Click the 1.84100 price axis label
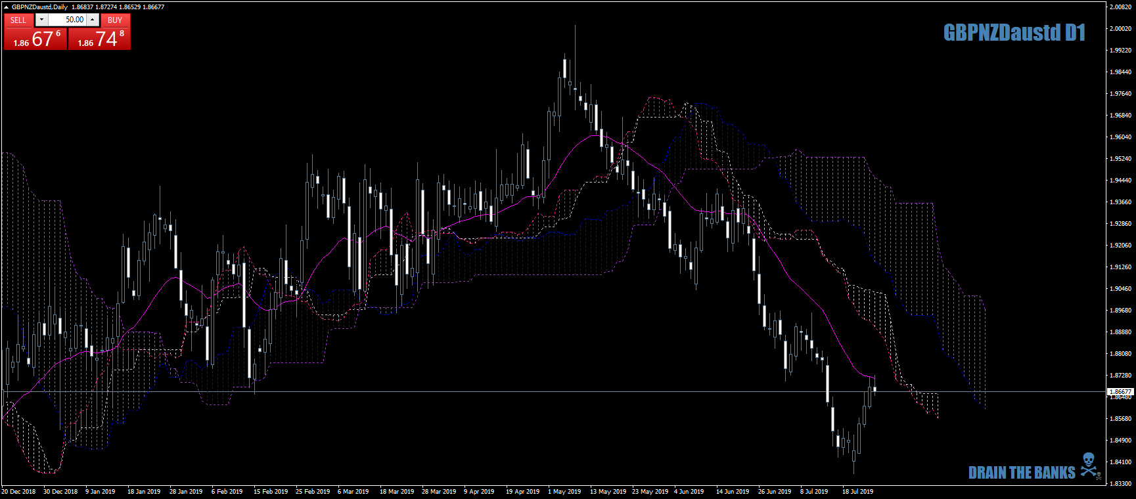The width and height of the screenshot is (1136, 499). tap(1120, 462)
